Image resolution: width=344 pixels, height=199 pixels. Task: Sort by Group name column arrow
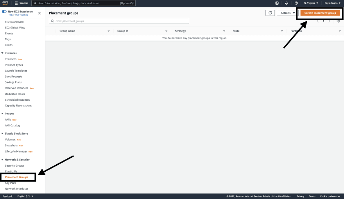[x=109, y=31]
